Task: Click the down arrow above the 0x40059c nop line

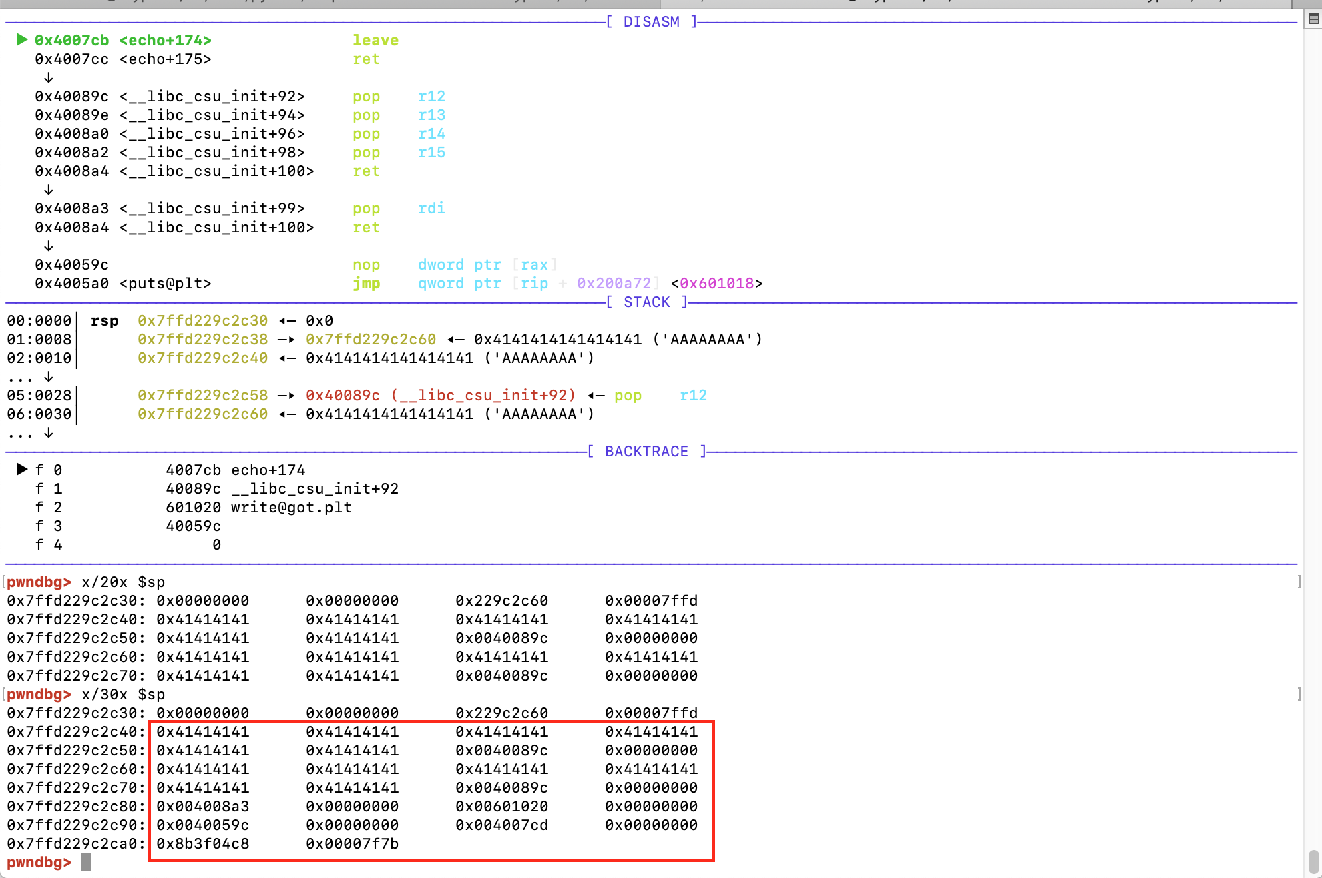Action: coord(49,246)
